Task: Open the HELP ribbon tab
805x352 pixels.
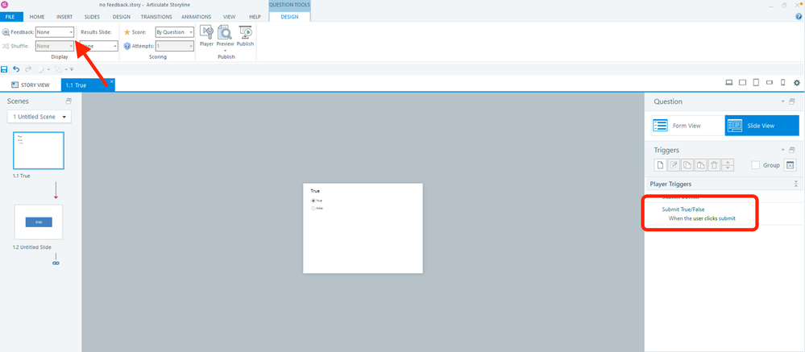Action: coord(255,16)
